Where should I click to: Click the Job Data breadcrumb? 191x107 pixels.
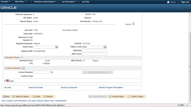tap(86, 2)
